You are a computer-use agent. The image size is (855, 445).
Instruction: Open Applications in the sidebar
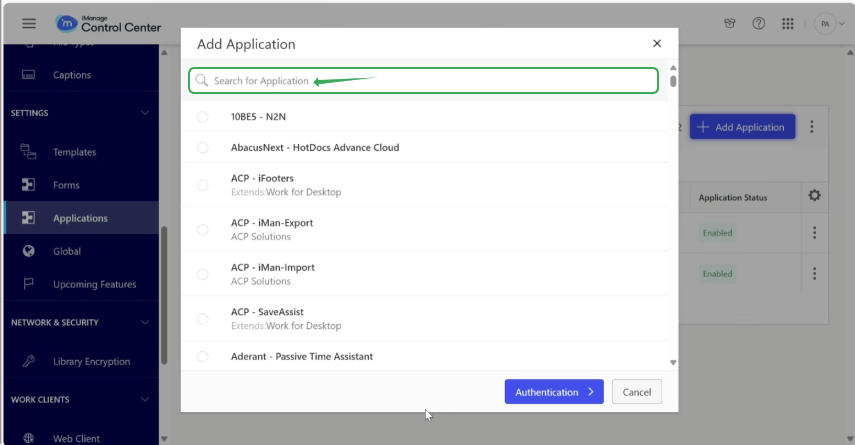81,218
